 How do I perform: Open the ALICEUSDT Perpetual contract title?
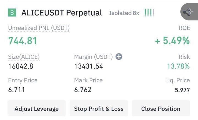(x=62, y=13)
